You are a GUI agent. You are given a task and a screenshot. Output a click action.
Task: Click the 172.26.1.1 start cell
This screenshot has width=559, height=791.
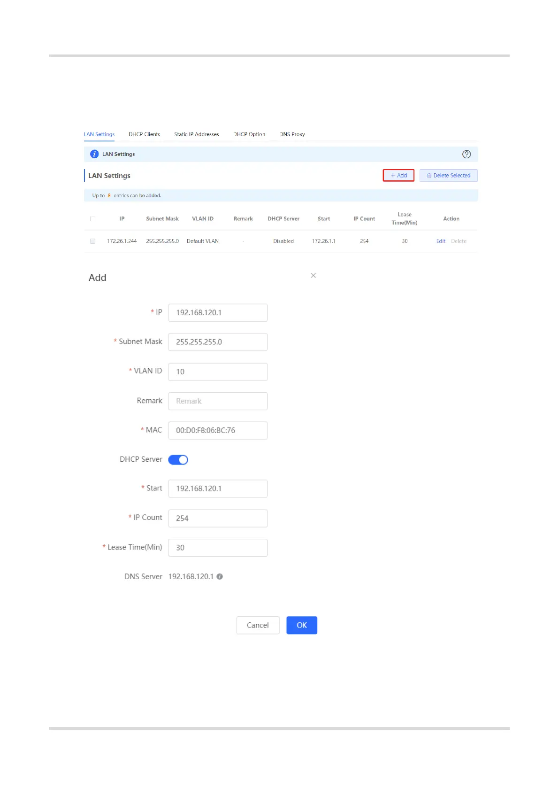coord(324,241)
